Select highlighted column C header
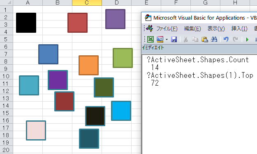 click(x=87, y=2)
